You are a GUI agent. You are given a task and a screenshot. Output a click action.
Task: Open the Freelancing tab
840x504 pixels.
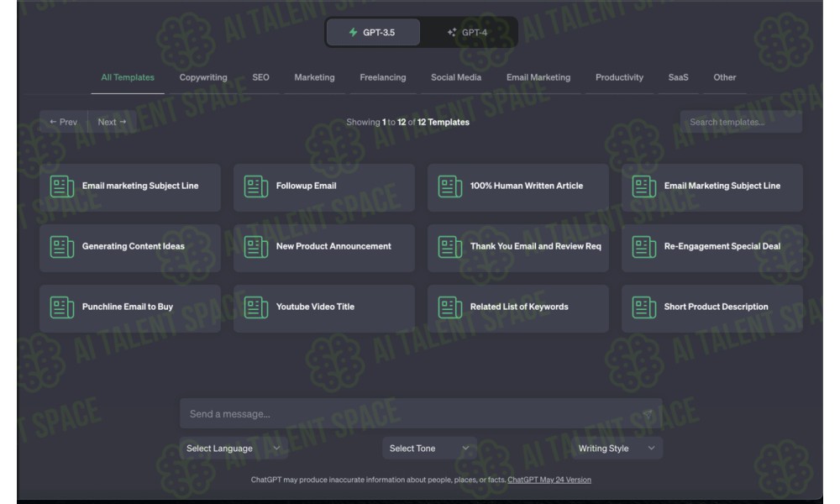pyautogui.click(x=383, y=77)
